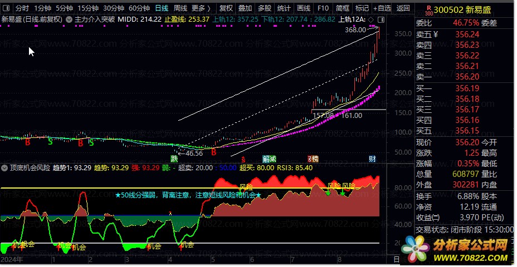Click the 46.56 low price label
This screenshot has width=517, height=267.
click(x=194, y=153)
